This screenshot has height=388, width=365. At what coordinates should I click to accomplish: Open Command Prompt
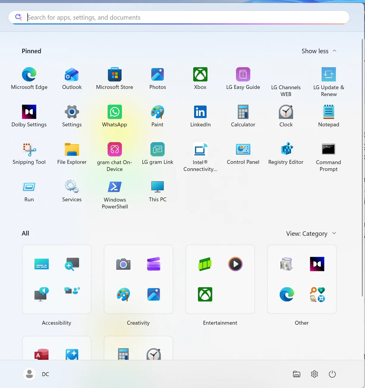pyautogui.click(x=329, y=158)
